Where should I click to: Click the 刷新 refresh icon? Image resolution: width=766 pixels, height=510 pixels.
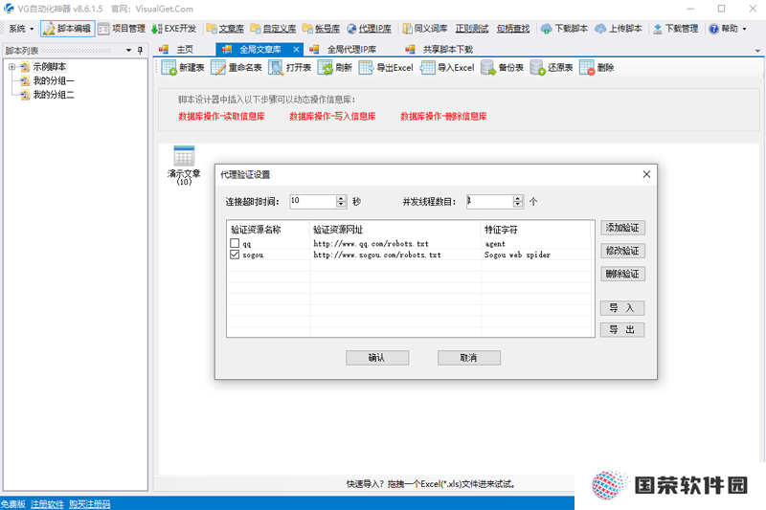coord(326,68)
